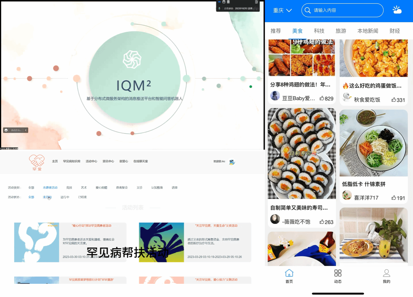Open the 动态 grid icon
The width and height of the screenshot is (413, 297).
point(338,273)
